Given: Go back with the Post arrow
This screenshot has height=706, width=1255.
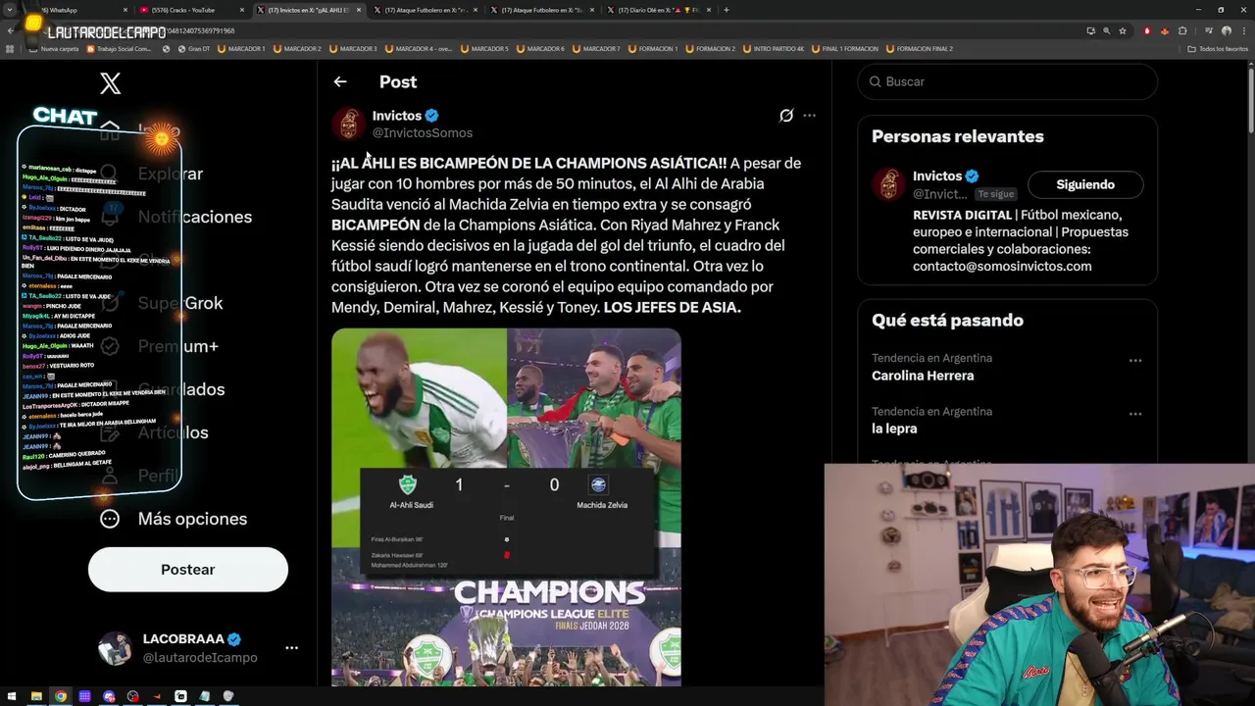Looking at the screenshot, I should [x=340, y=82].
